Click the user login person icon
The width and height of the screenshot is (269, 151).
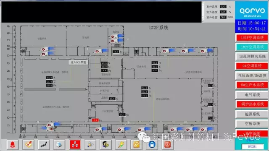click(105, 145)
